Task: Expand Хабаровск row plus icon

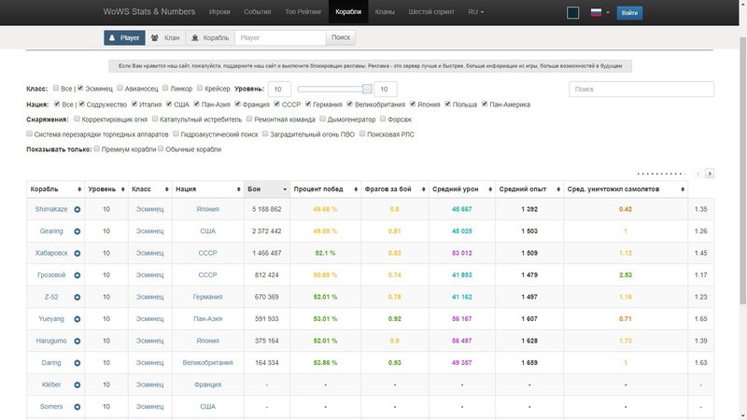Action: click(x=78, y=253)
